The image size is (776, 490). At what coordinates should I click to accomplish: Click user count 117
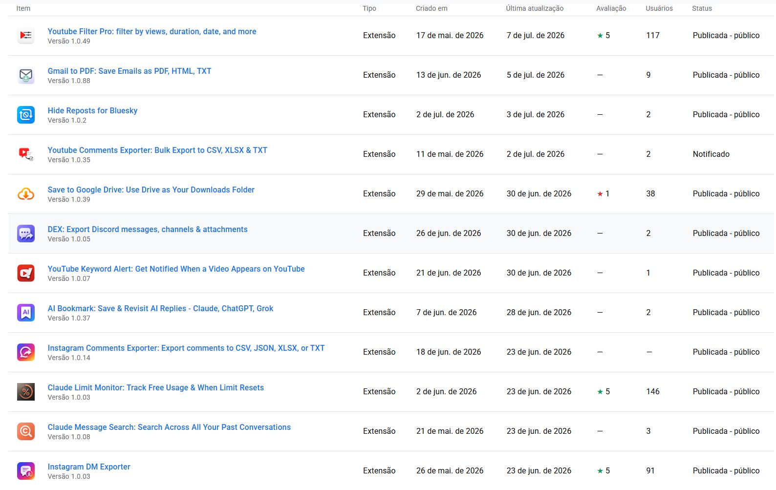point(653,35)
